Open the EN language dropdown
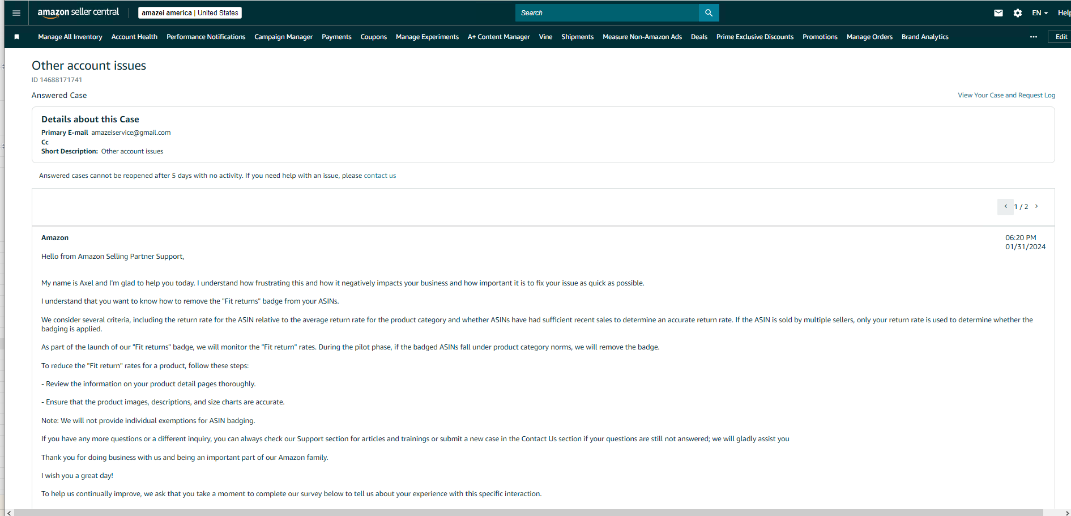 (x=1040, y=12)
